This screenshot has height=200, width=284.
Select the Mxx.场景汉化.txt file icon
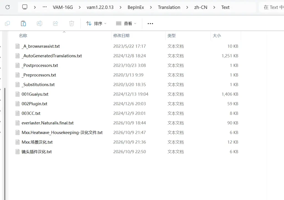coord(17,142)
